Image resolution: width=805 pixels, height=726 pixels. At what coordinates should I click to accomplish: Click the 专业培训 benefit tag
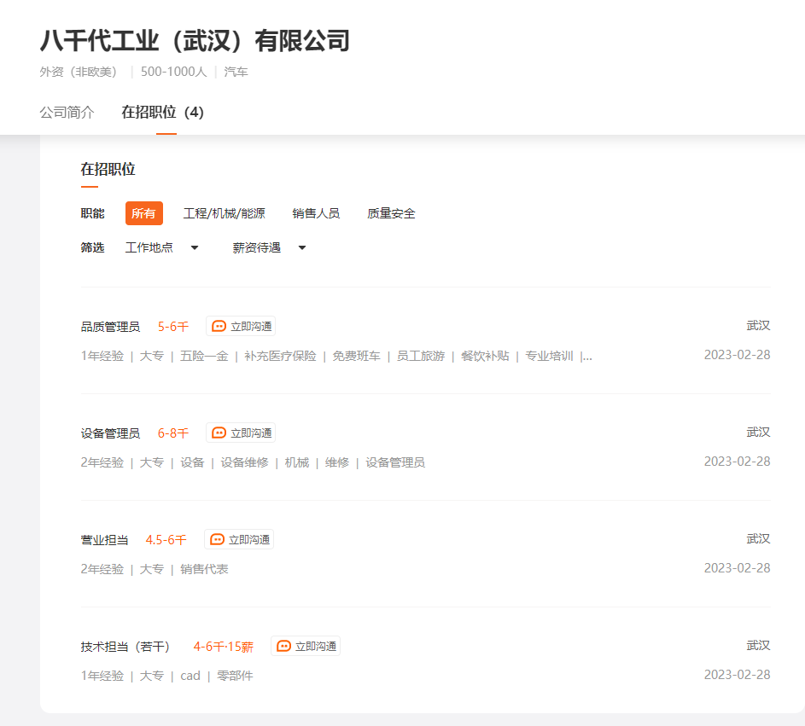[x=549, y=356]
